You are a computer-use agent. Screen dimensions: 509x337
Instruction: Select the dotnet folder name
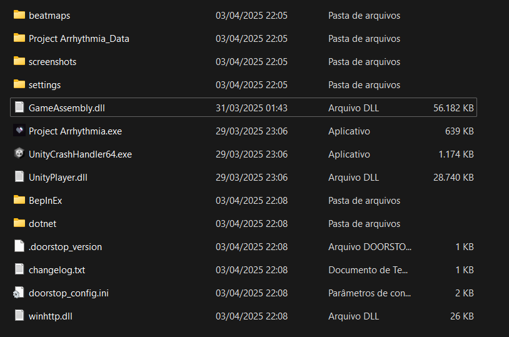(43, 223)
